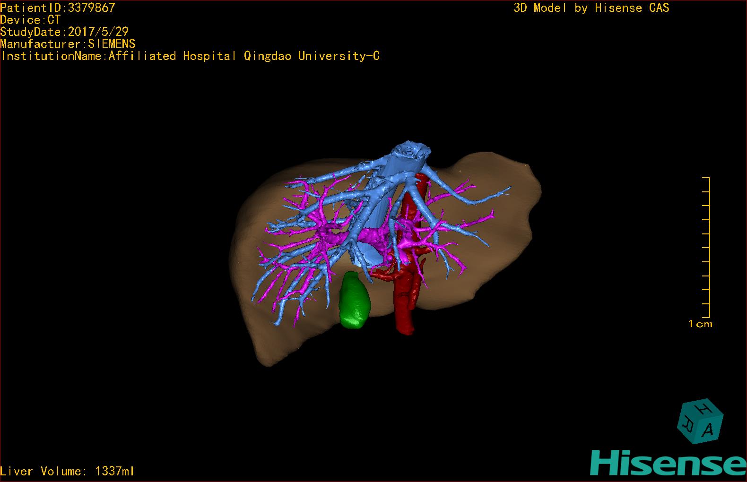Viewport: 747px width, 482px height.
Task: Click the orientation cube in the corner
Action: point(700,422)
